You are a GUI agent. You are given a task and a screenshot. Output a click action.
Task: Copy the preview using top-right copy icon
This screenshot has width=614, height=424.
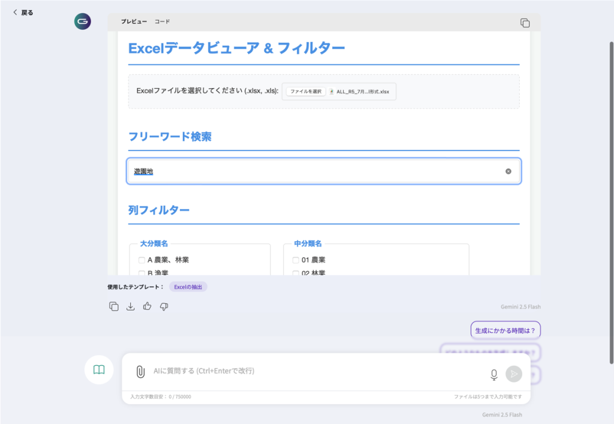tap(525, 23)
